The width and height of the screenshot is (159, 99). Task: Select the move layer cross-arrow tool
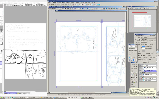click(134, 69)
